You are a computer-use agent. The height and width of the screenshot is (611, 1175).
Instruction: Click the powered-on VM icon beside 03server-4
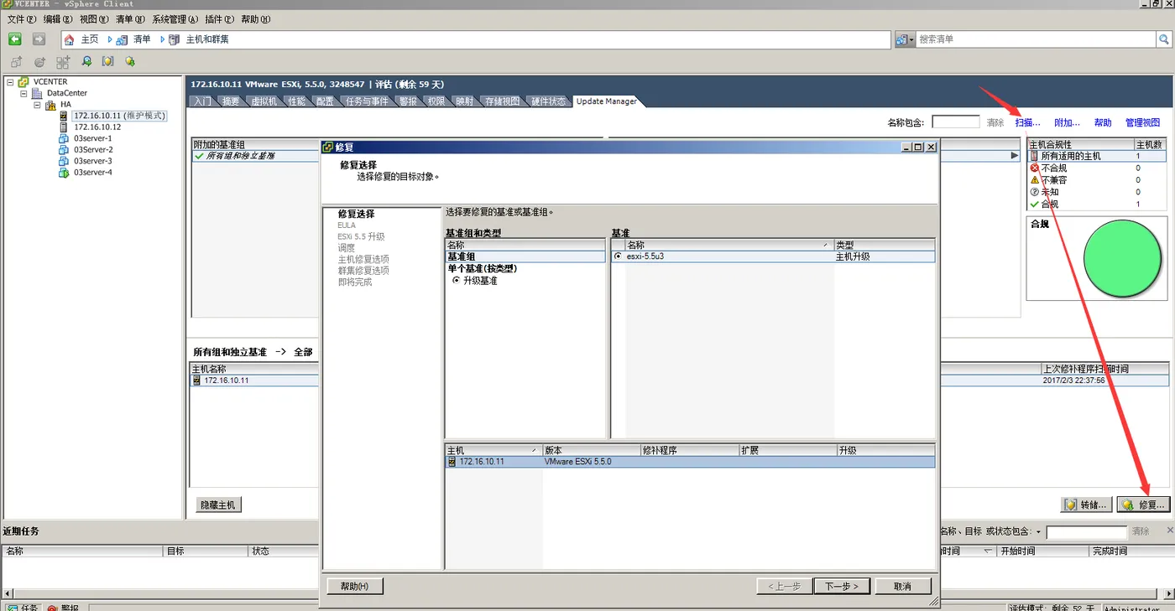tap(64, 173)
